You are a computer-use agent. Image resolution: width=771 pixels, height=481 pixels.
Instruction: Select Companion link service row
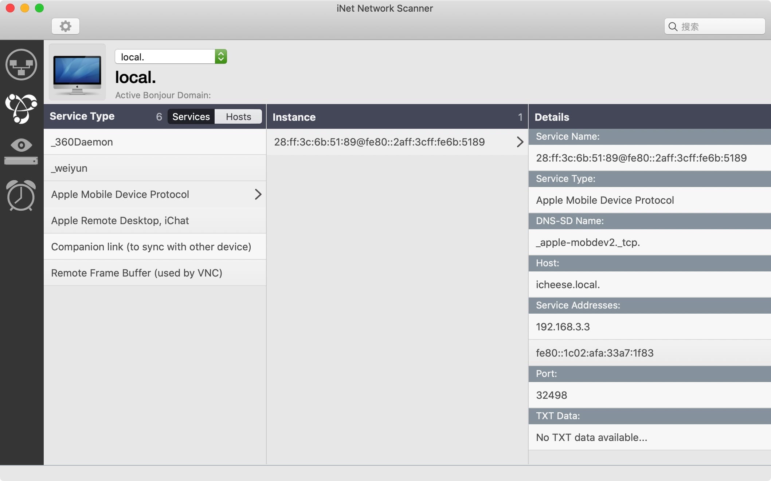(151, 247)
